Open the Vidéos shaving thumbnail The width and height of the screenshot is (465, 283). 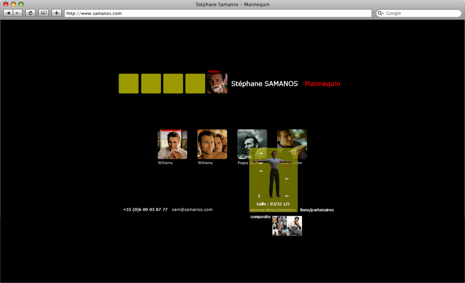click(217, 84)
